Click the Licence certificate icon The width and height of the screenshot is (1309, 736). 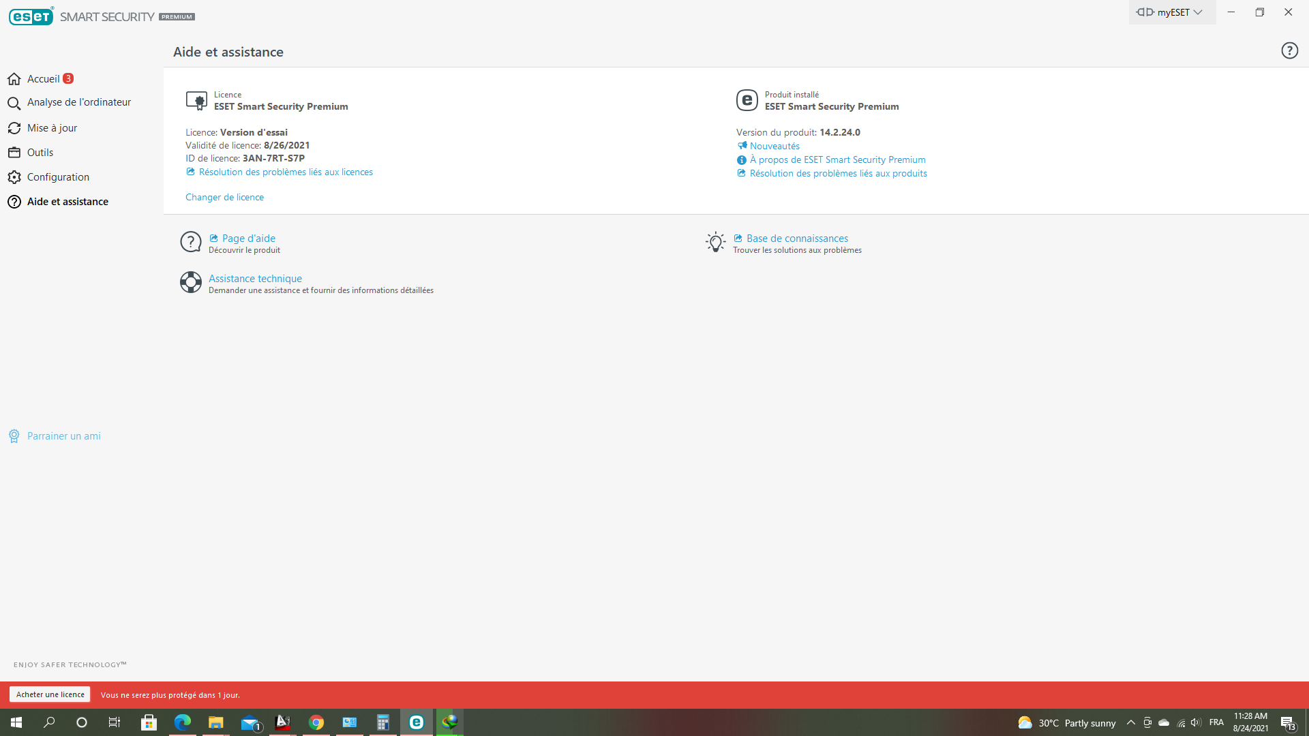(196, 101)
